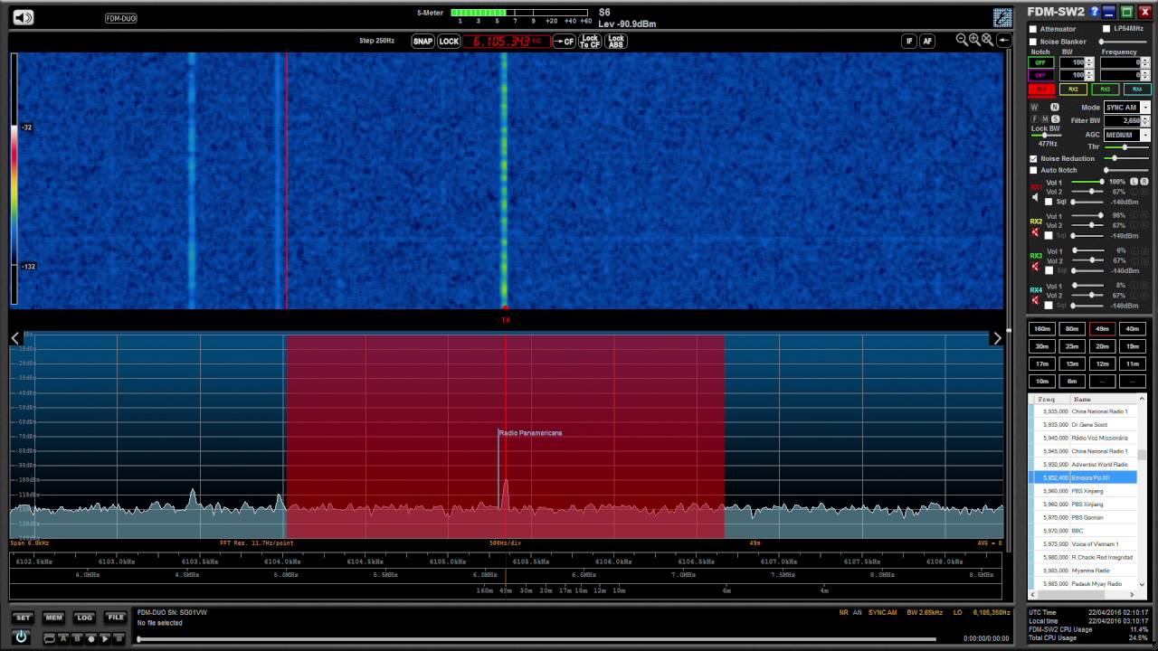This screenshot has height=651, width=1158.
Task: Unmute the RX2 speaker icon
Action: click(x=1036, y=232)
